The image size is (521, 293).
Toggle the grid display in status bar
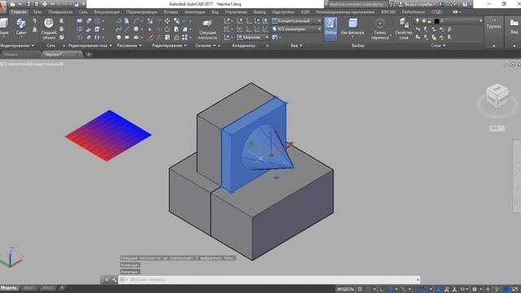[360, 290]
